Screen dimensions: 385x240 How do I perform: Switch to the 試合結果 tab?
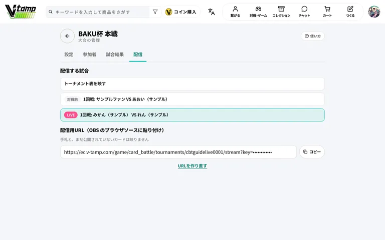(x=115, y=54)
